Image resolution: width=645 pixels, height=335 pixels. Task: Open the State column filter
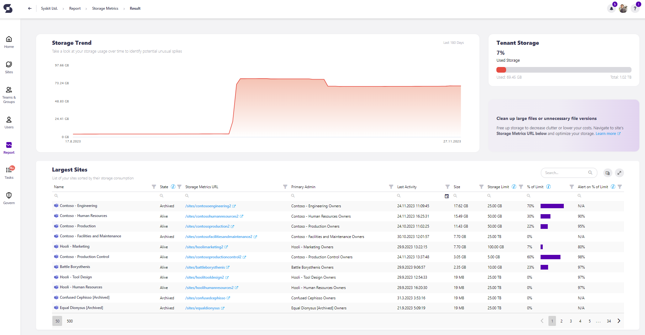point(179,187)
